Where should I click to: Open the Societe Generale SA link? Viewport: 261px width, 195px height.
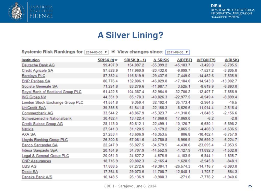(x=40, y=86)
